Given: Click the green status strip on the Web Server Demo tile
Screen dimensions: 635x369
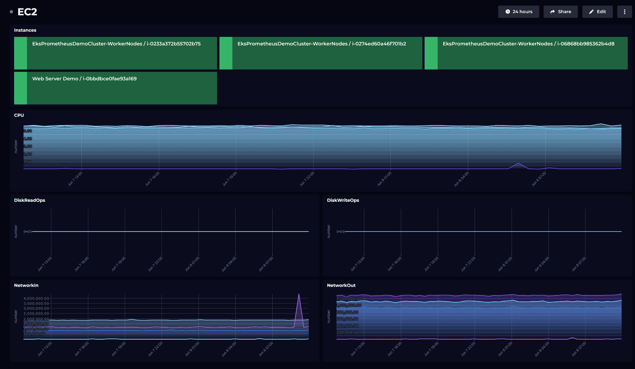Looking at the screenshot, I should [x=20, y=88].
